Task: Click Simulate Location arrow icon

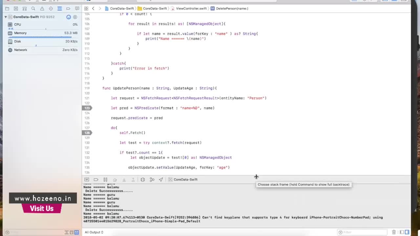Action: coord(161,180)
